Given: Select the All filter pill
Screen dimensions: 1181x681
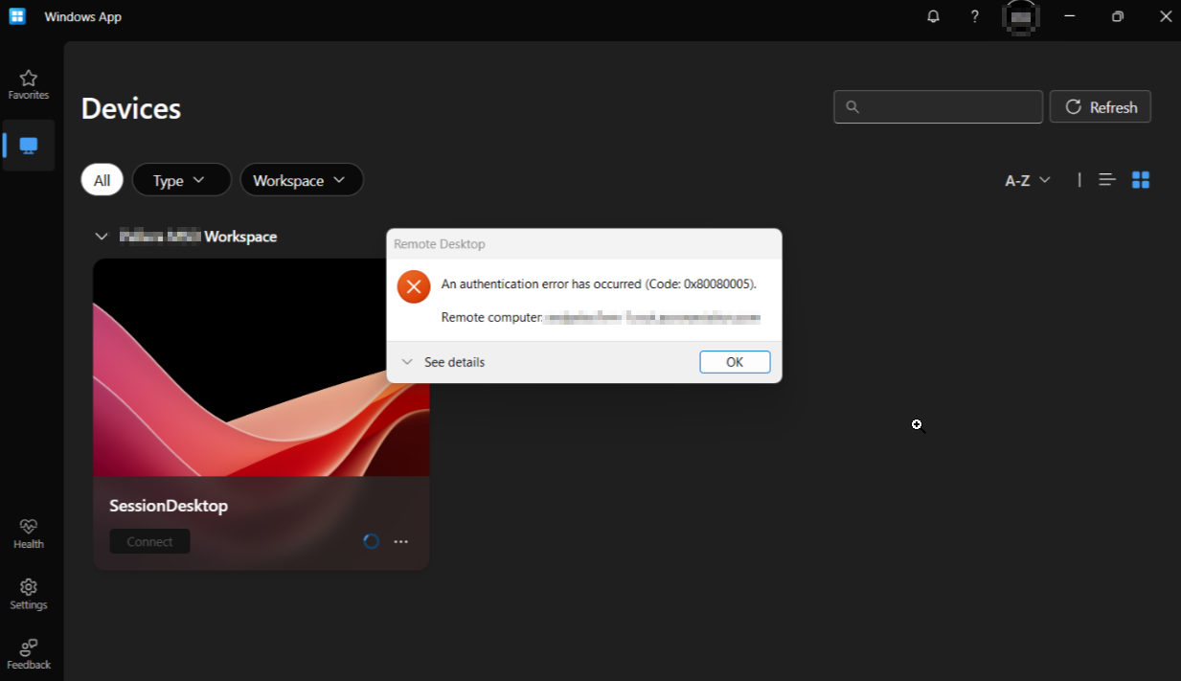Looking at the screenshot, I should (x=102, y=179).
